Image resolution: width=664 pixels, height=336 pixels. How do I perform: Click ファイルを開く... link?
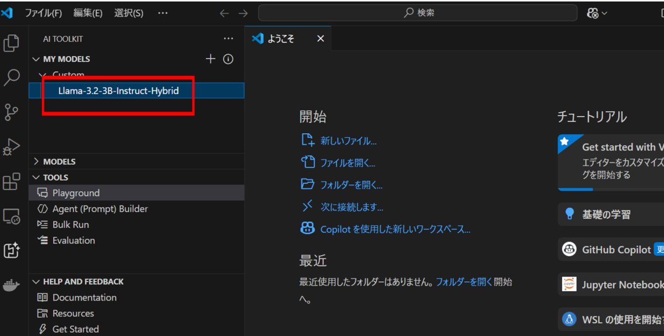(348, 163)
